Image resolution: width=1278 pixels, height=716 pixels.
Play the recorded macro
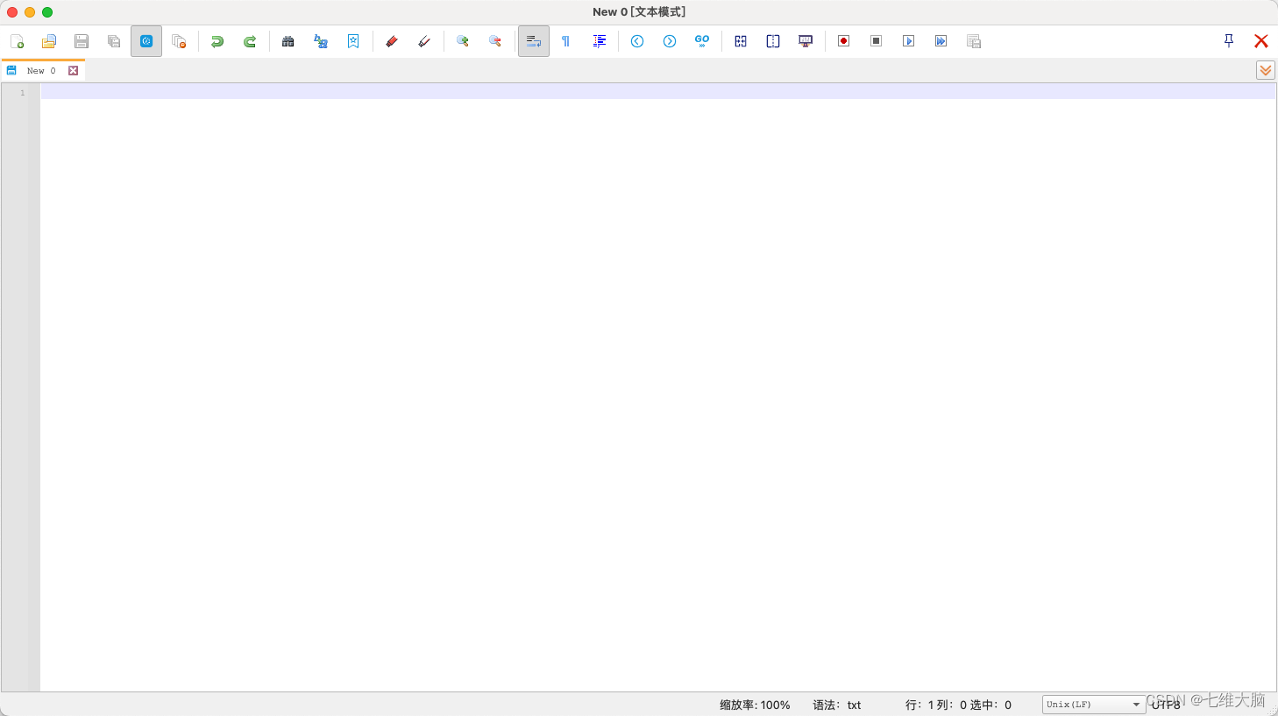[908, 41]
